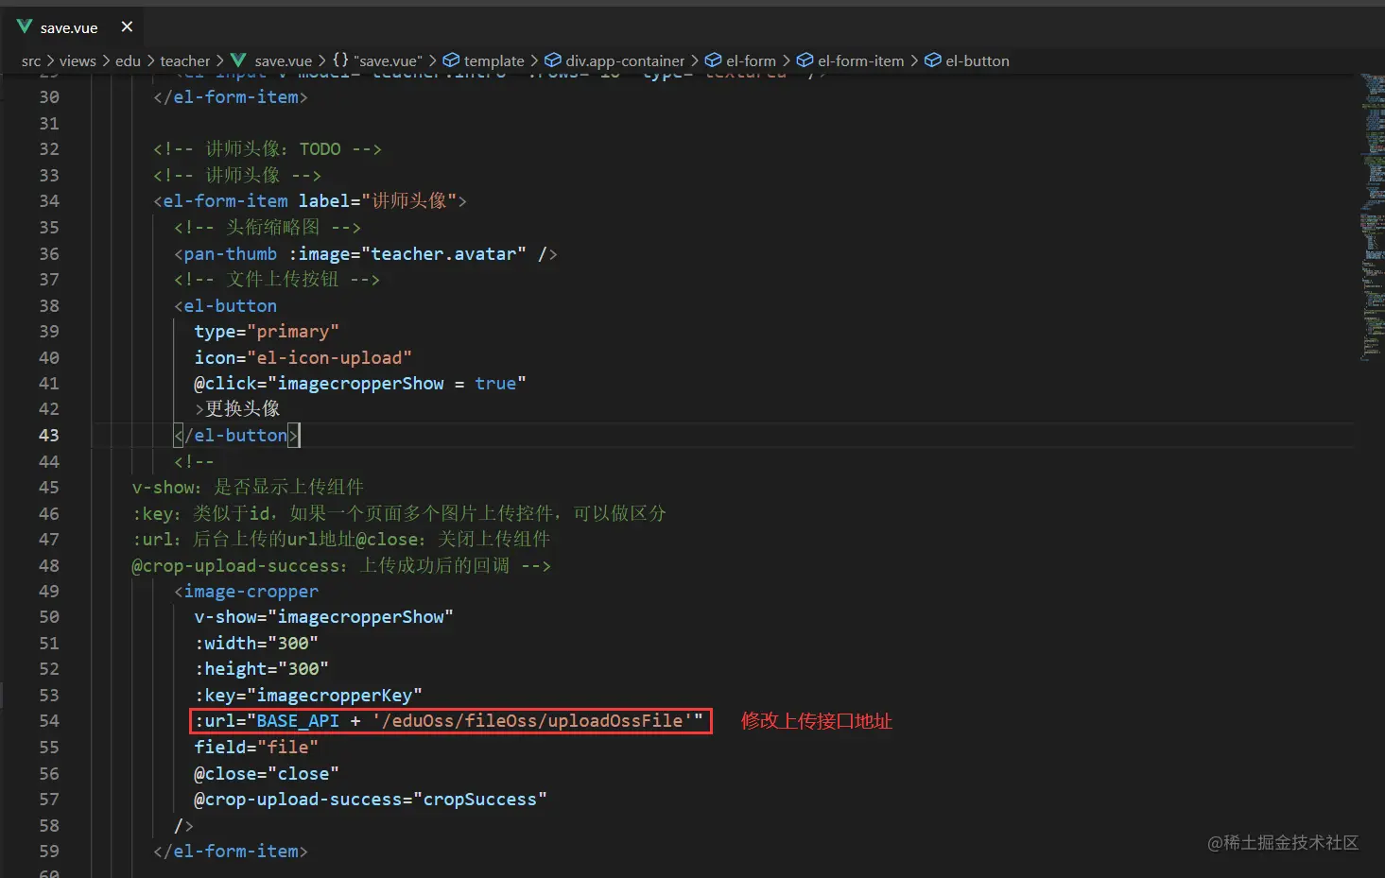The height and width of the screenshot is (878, 1385).
Task: Click "@close" attribute on line 56
Action: [225, 774]
